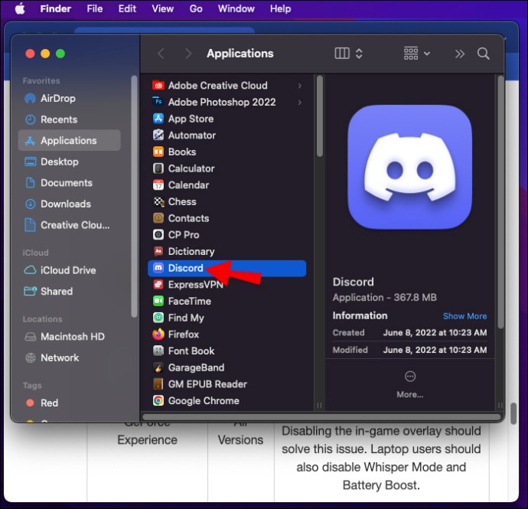The image size is (528, 509).
Task: Click the yellow minimize window button
Action: tap(45, 54)
